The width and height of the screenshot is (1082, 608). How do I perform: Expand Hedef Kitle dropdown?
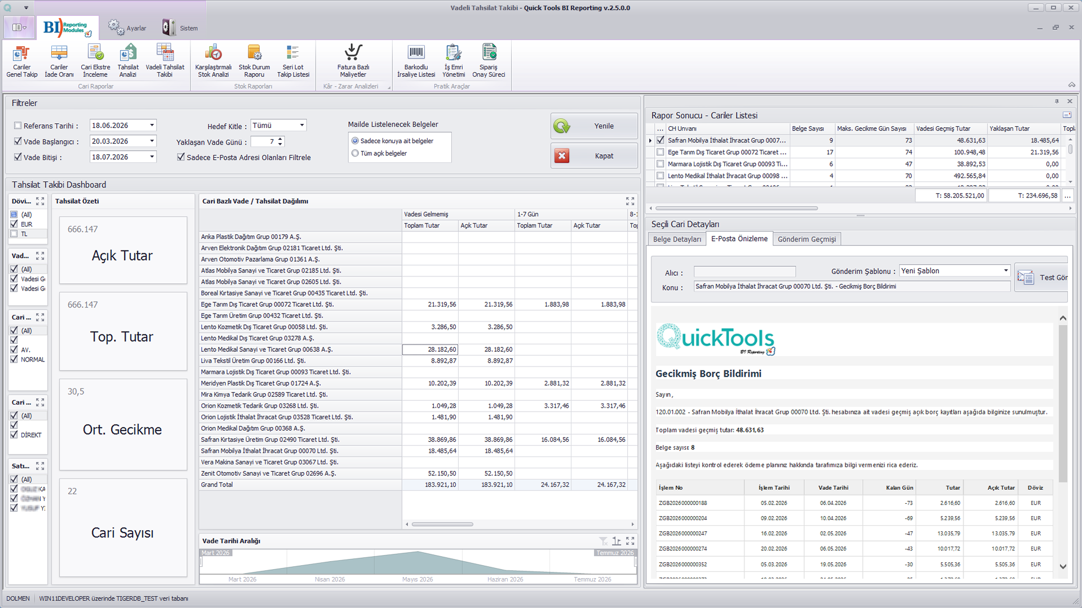pyautogui.click(x=302, y=126)
